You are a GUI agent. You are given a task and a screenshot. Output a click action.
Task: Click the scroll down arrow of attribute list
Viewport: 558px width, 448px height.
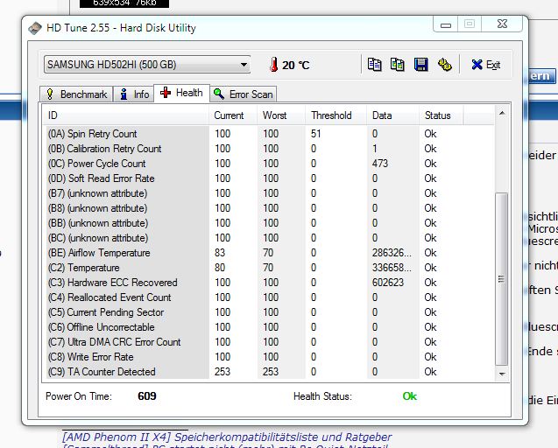pos(502,374)
